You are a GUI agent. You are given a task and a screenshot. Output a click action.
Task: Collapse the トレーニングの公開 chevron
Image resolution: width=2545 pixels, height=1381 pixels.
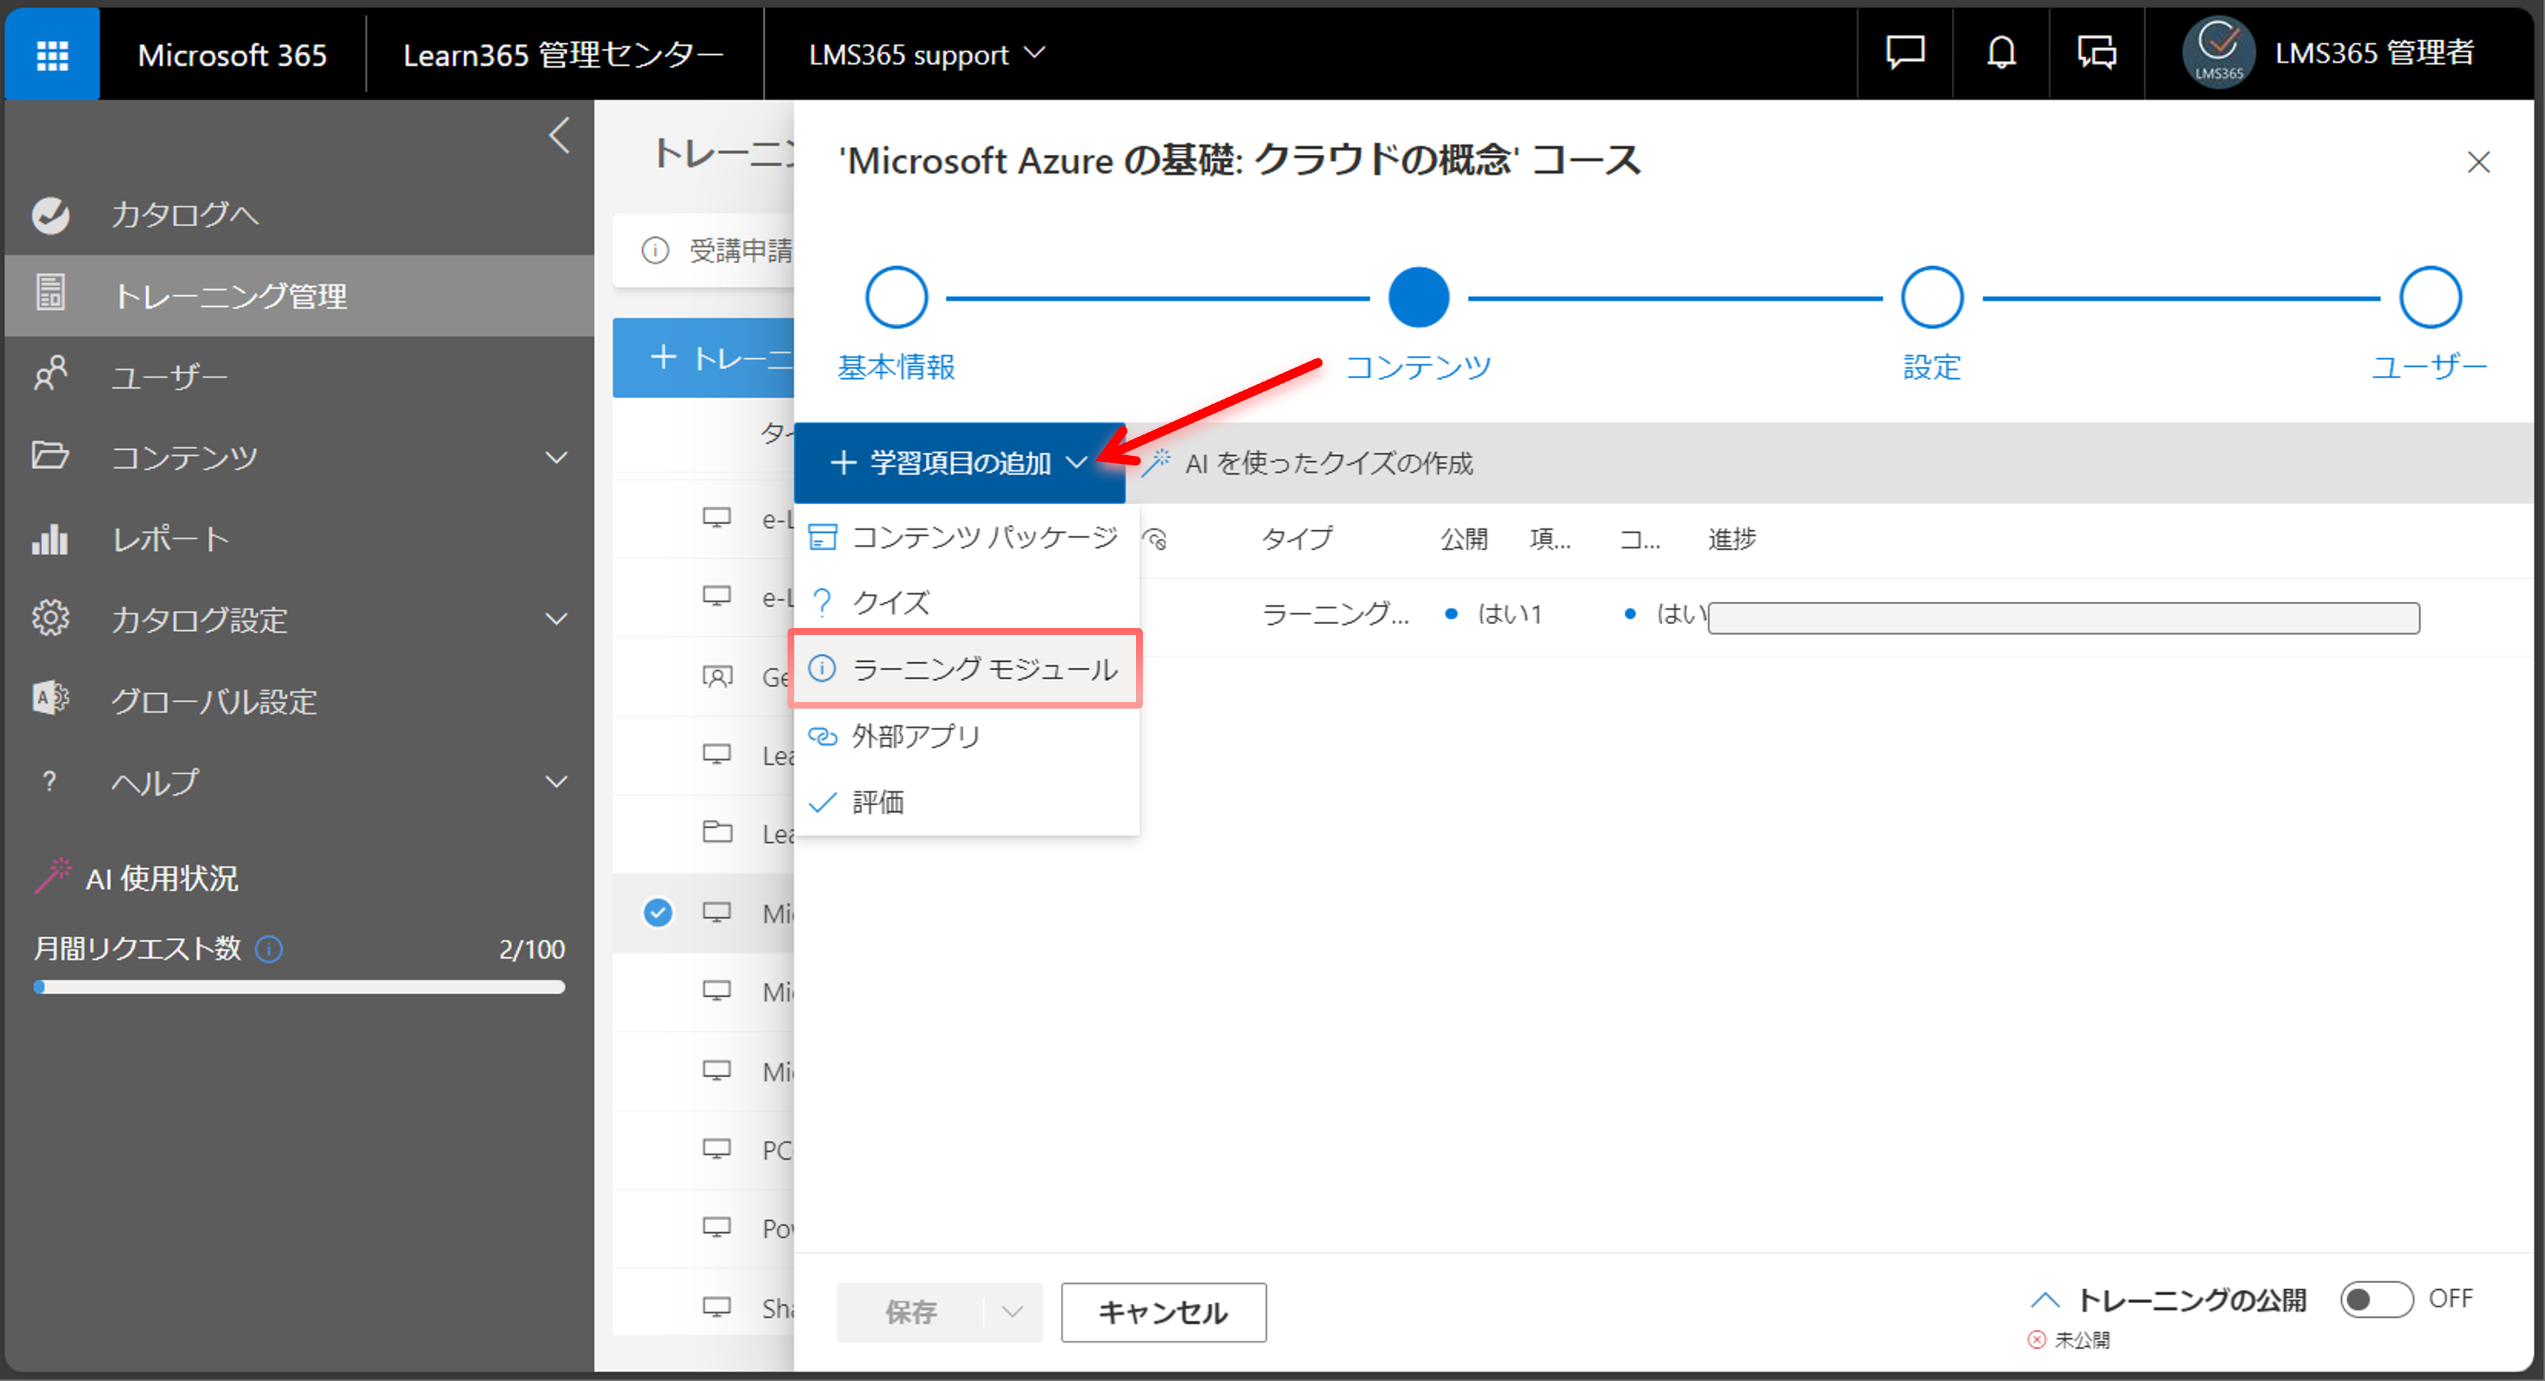click(x=2044, y=1299)
